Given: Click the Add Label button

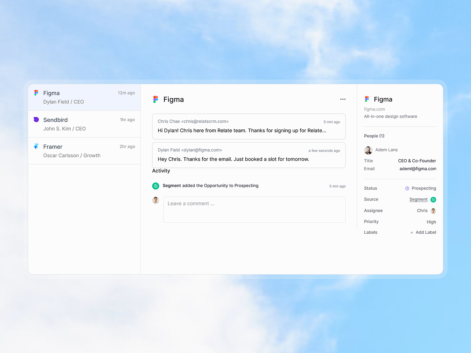Looking at the screenshot, I should click(x=423, y=232).
